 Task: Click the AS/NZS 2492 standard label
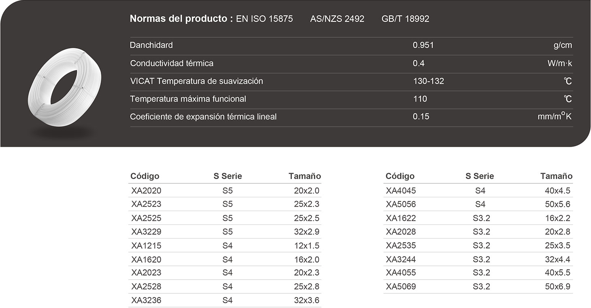pyautogui.click(x=337, y=19)
